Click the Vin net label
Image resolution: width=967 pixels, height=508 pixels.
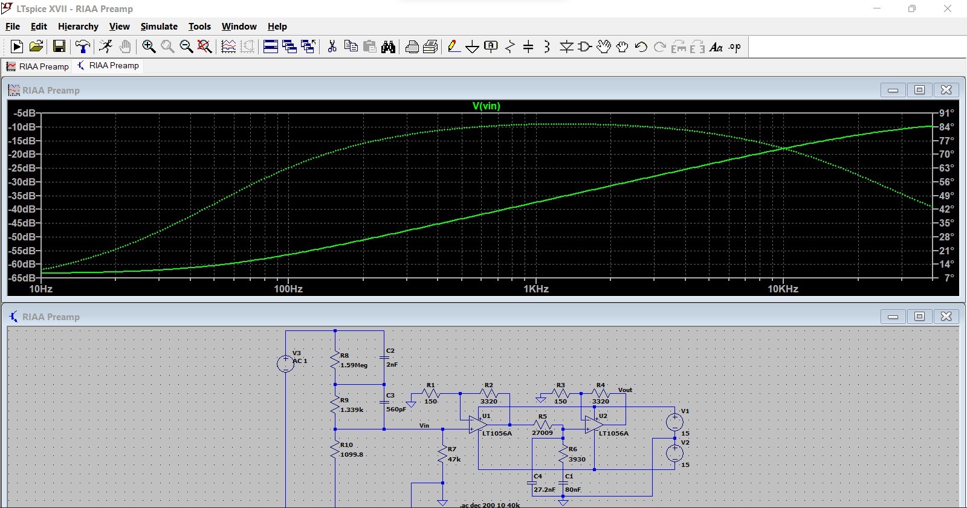coord(424,425)
